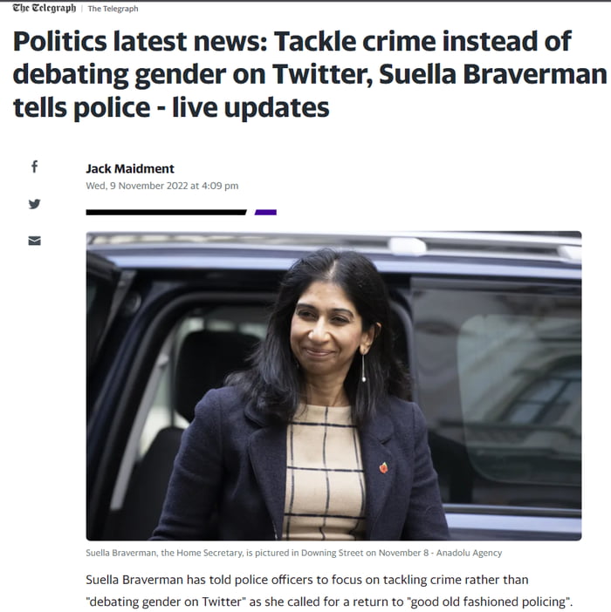
Task: Click the headline starting "Politics latest news"
Action: (309, 74)
